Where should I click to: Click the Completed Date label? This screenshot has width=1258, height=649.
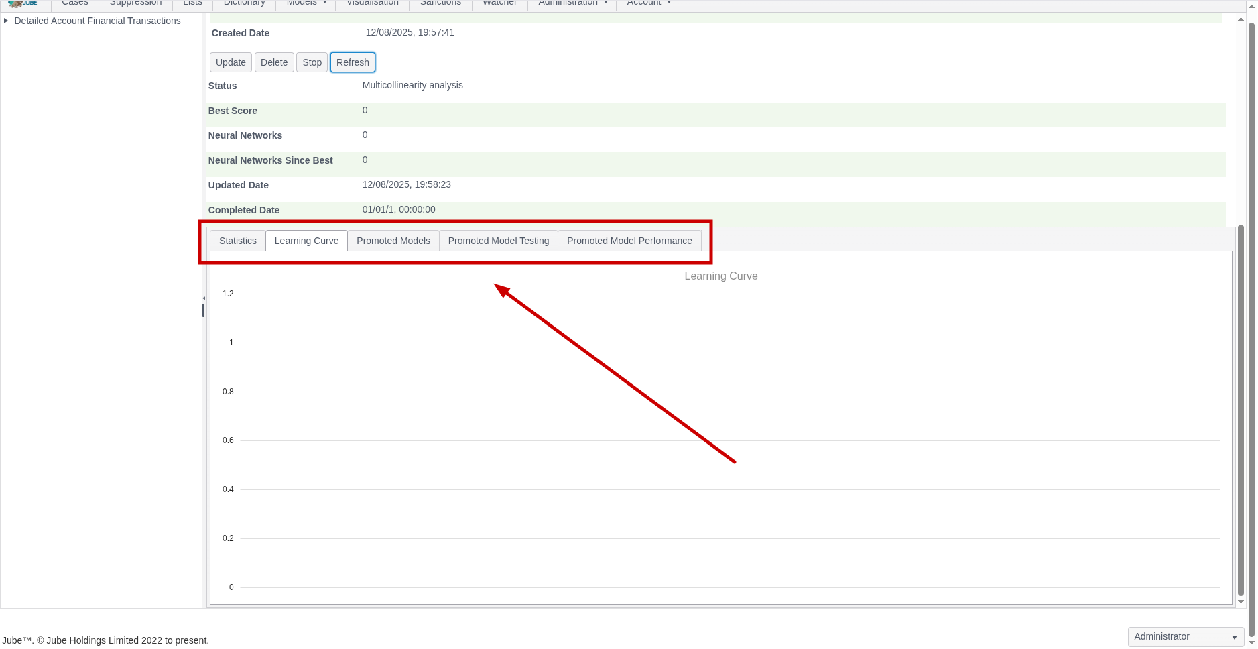coord(244,210)
